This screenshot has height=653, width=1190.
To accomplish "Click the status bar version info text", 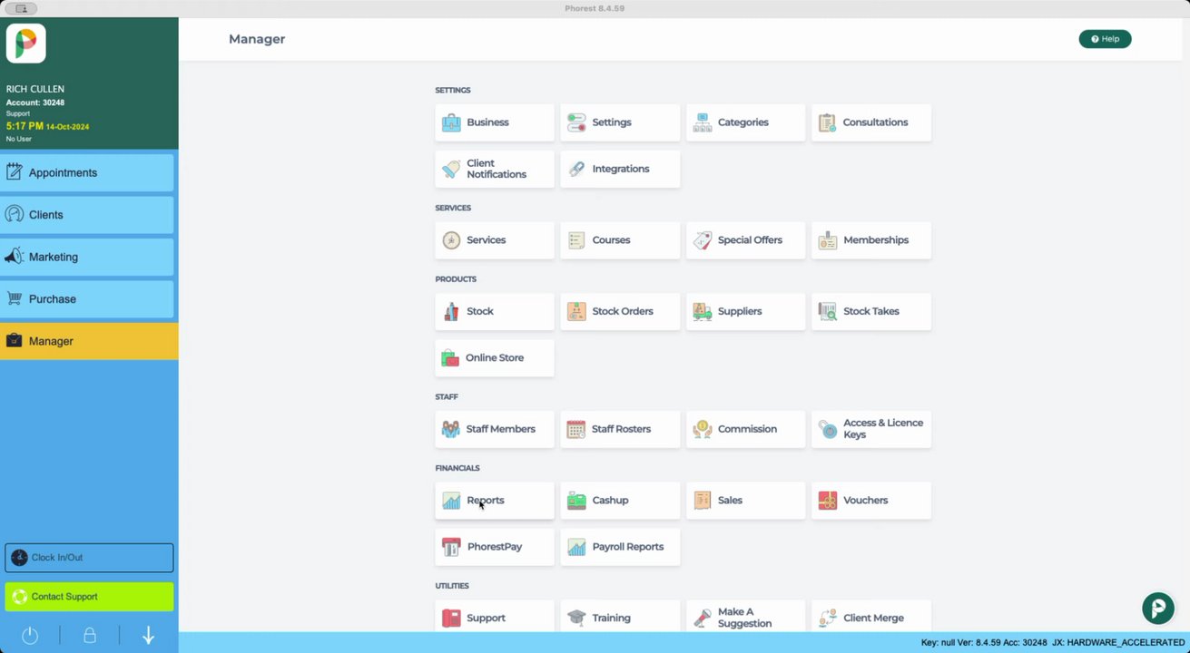I will pyautogui.click(x=1053, y=642).
